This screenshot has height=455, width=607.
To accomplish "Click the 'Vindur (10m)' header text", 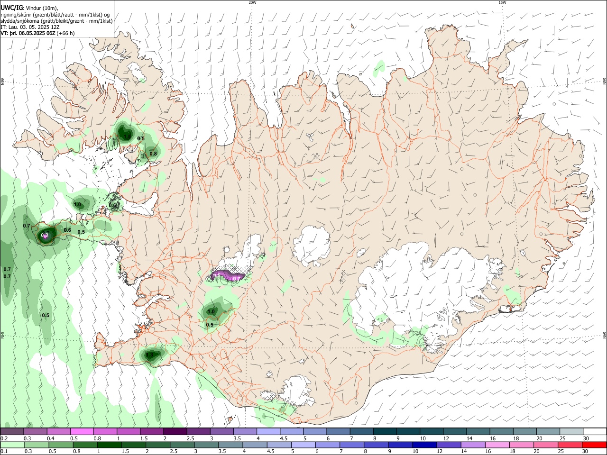I will coord(41,8).
